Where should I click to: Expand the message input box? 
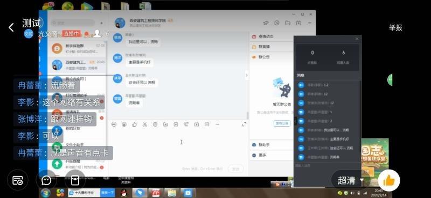pos(244,124)
